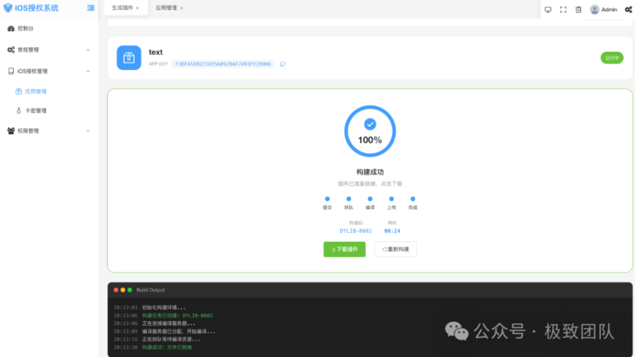Screen dimensions: 635x357
Task: Collapse the iOS授权管理 menu chevron
Action: 88,71
